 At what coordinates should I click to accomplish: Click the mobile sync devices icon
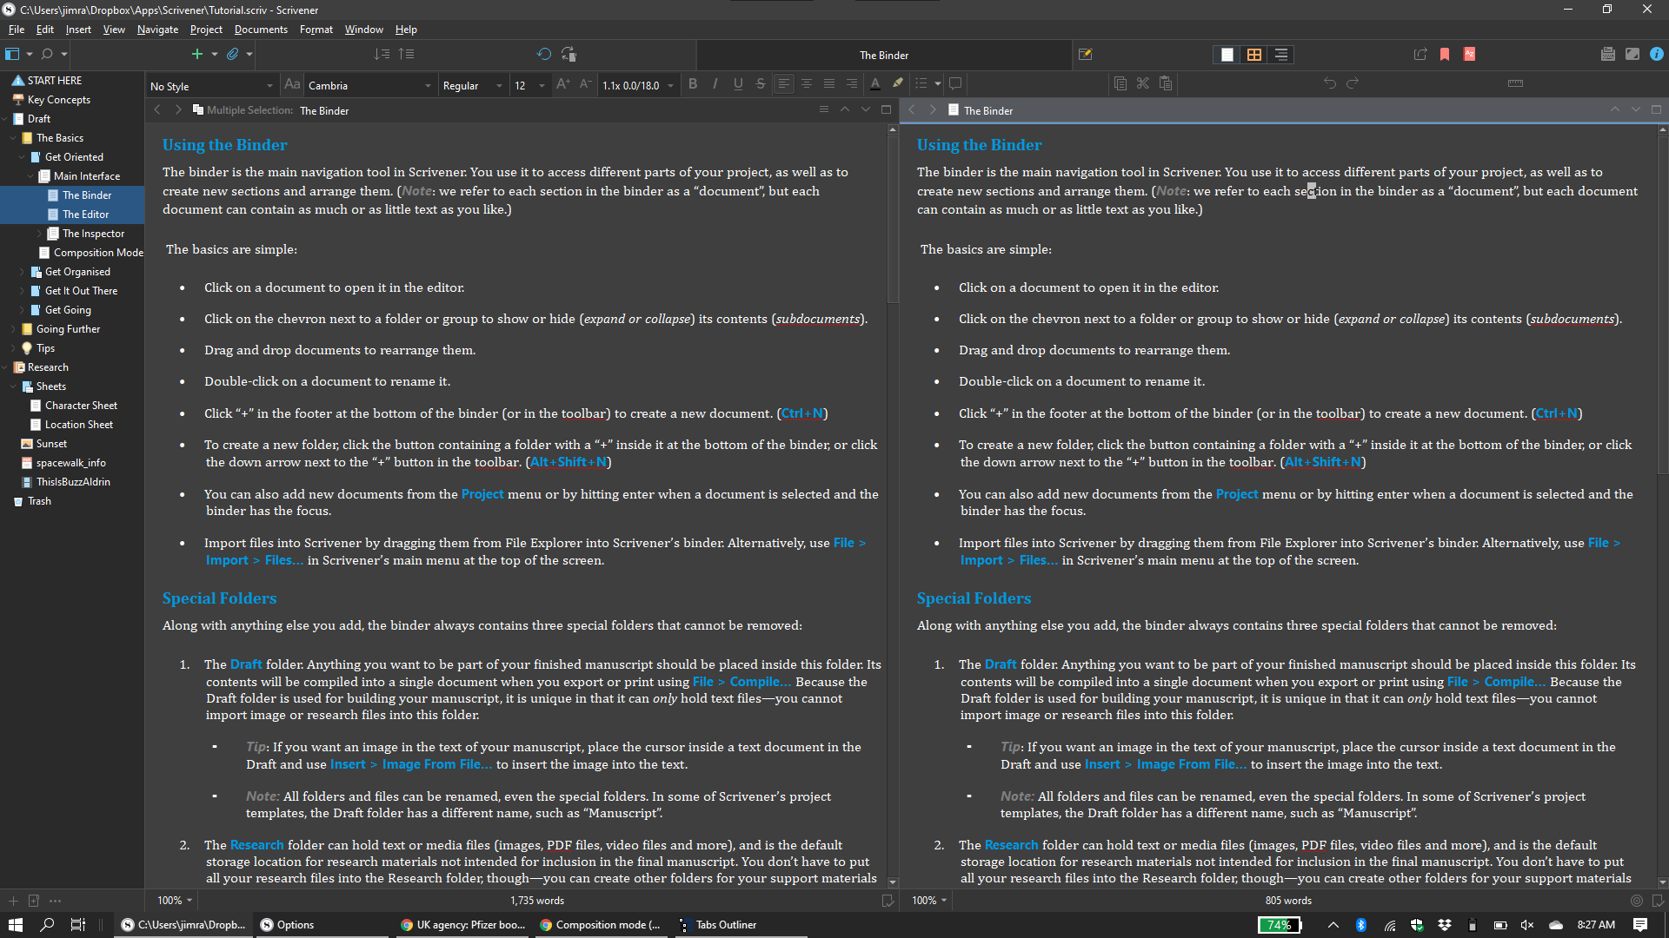569,54
